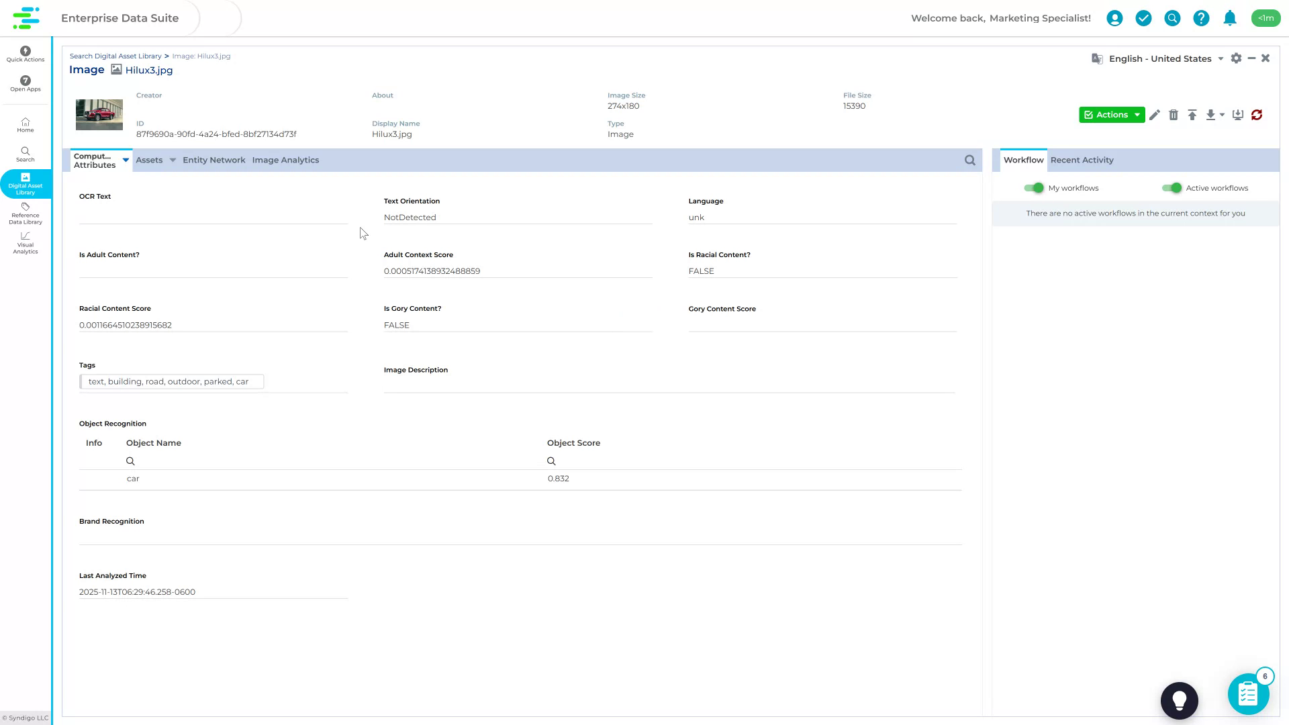This screenshot has width=1289, height=725.
Task: Disable the My workflows toggle
Action: pos(1034,188)
